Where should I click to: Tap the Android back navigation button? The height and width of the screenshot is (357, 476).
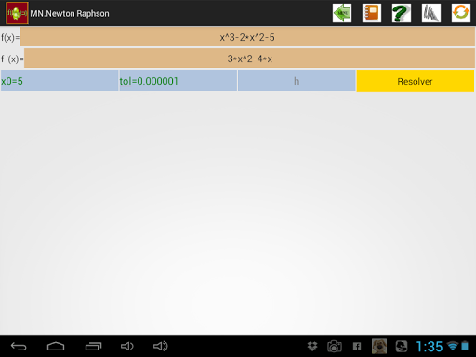pyautogui.click(x=19, y=346)
